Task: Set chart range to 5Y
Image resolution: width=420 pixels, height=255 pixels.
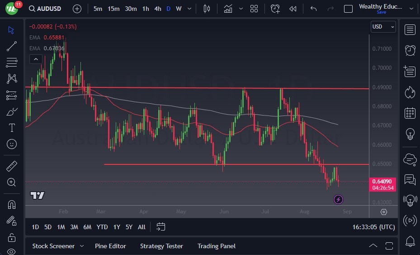Action: click(129, 227)
